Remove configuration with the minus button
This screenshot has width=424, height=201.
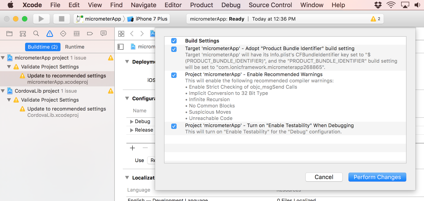145,148
